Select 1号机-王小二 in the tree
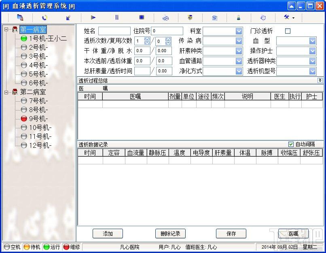The height and width of the screenshot is (253, 326). pos(48,38)
